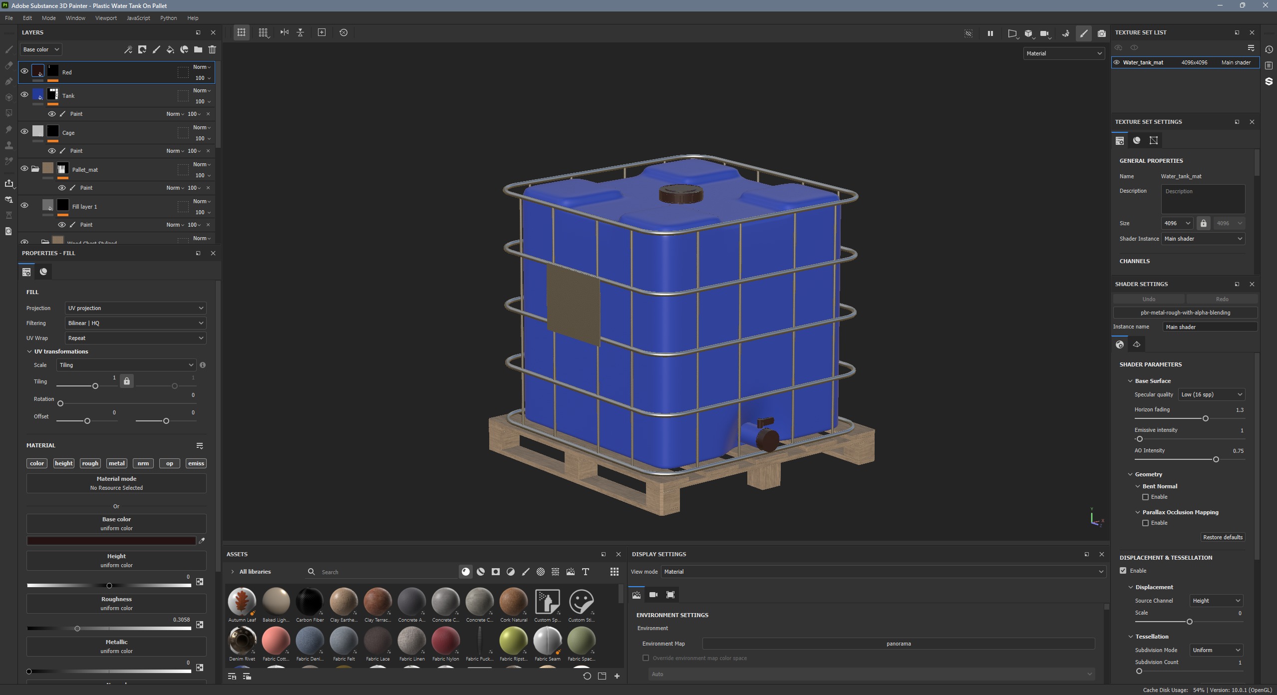Toggle the height channel button
This screenshot has height=695, width=1277.
pos(63,463)
